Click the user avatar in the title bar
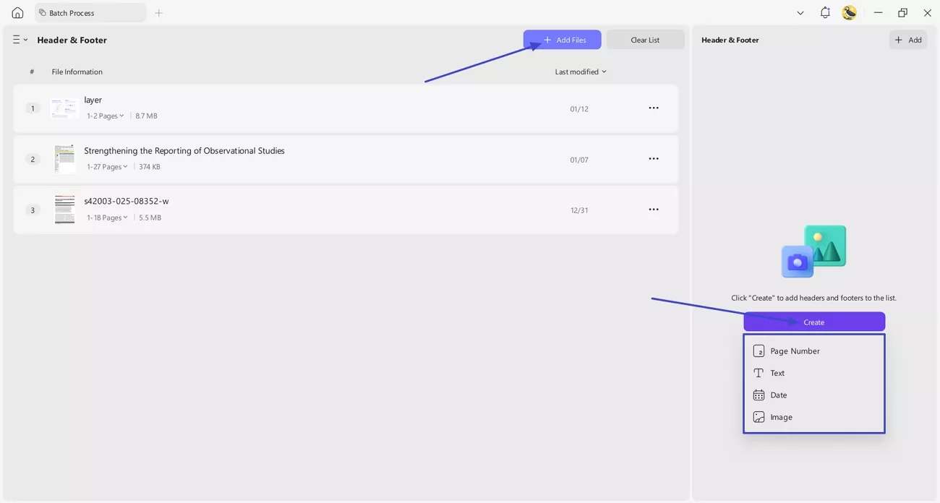This screenshot has height=503, width=940. [x=849, y=12]
